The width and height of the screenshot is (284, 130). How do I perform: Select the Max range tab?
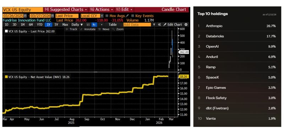(65, 25)
